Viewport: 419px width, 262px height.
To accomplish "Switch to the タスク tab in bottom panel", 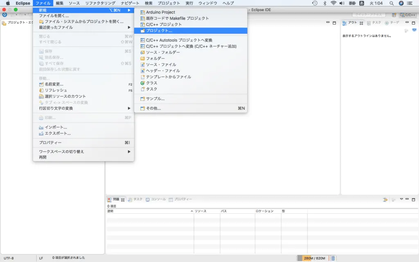I will (x=135, y=199).
